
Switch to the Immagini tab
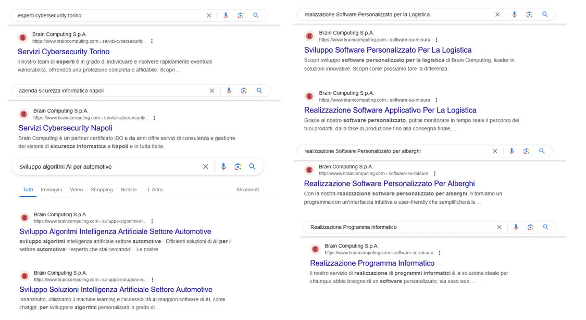[51, 190]
